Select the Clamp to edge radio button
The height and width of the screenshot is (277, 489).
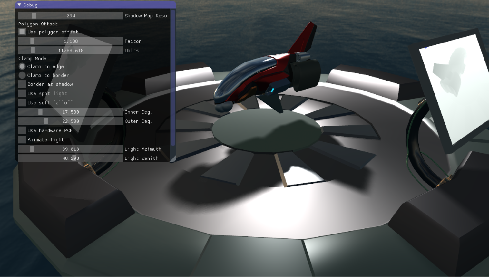point(22,66)
